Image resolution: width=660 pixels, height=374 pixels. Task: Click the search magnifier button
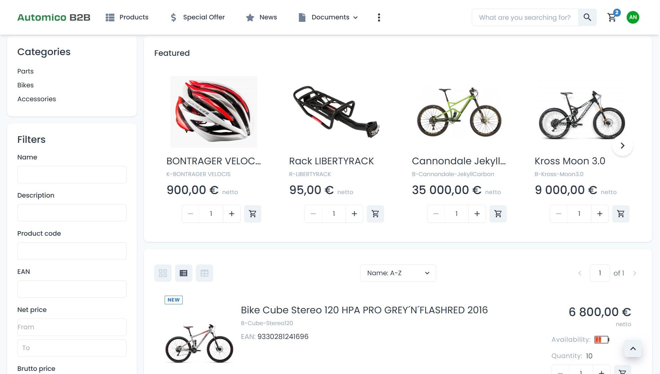click(587, 17)
